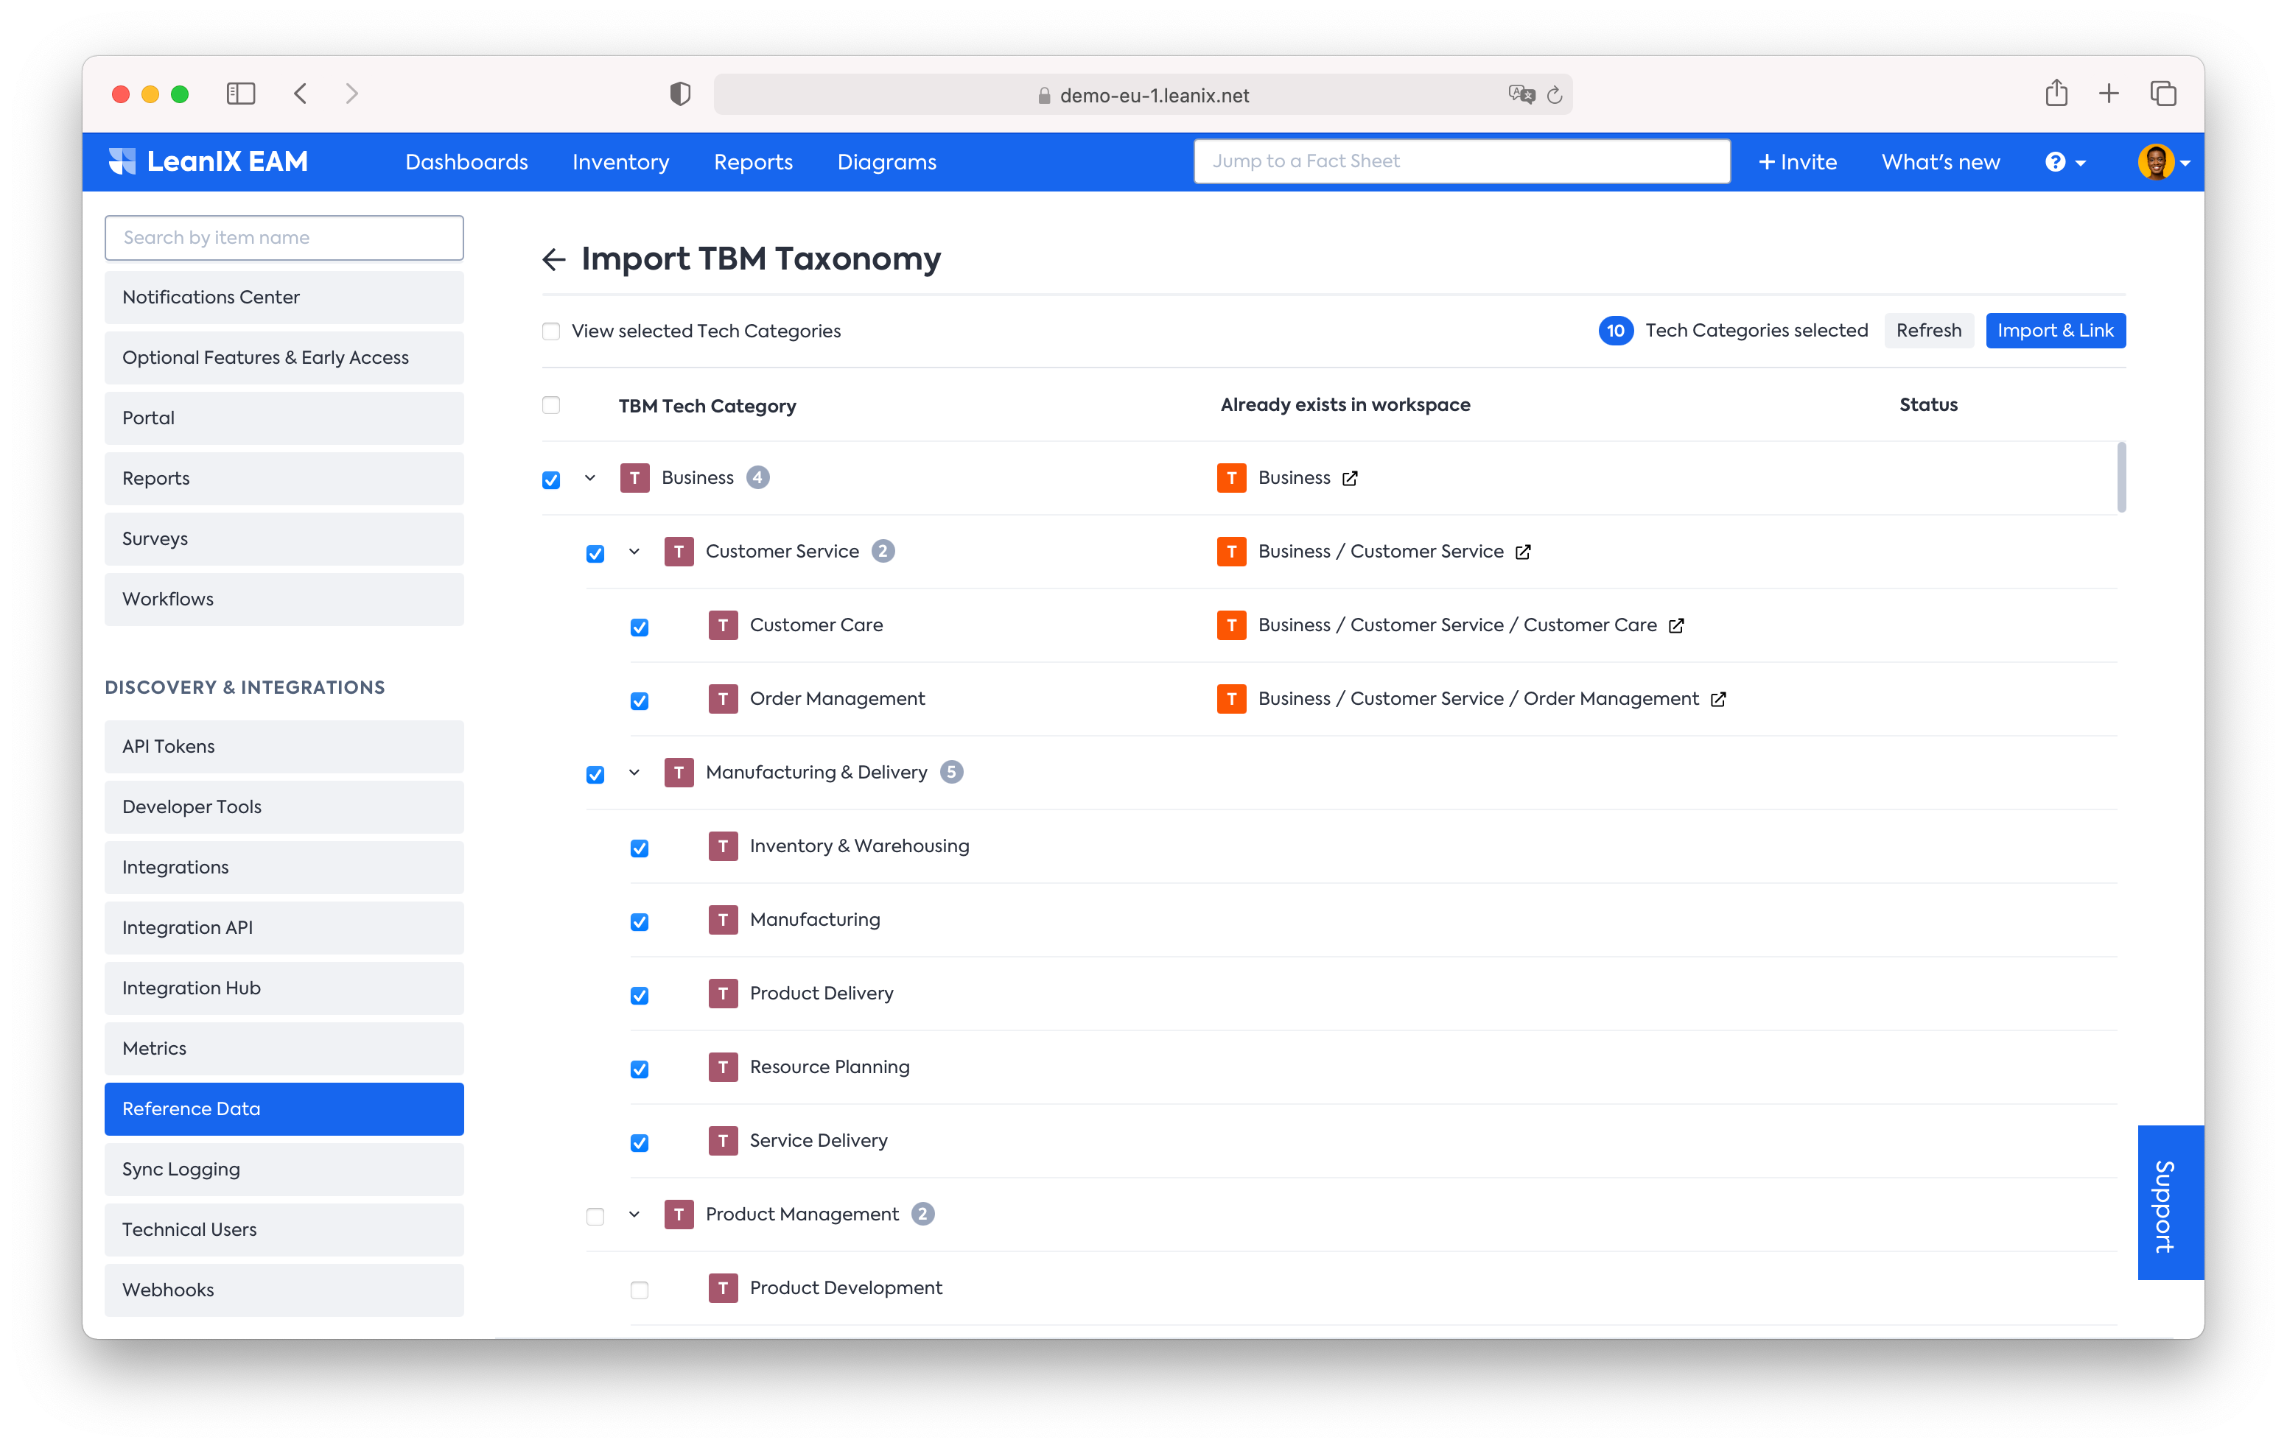Open the Inventory menu
This screenshot has height=1448, width=2287.
pyautogui.click(x=620, y=162)
